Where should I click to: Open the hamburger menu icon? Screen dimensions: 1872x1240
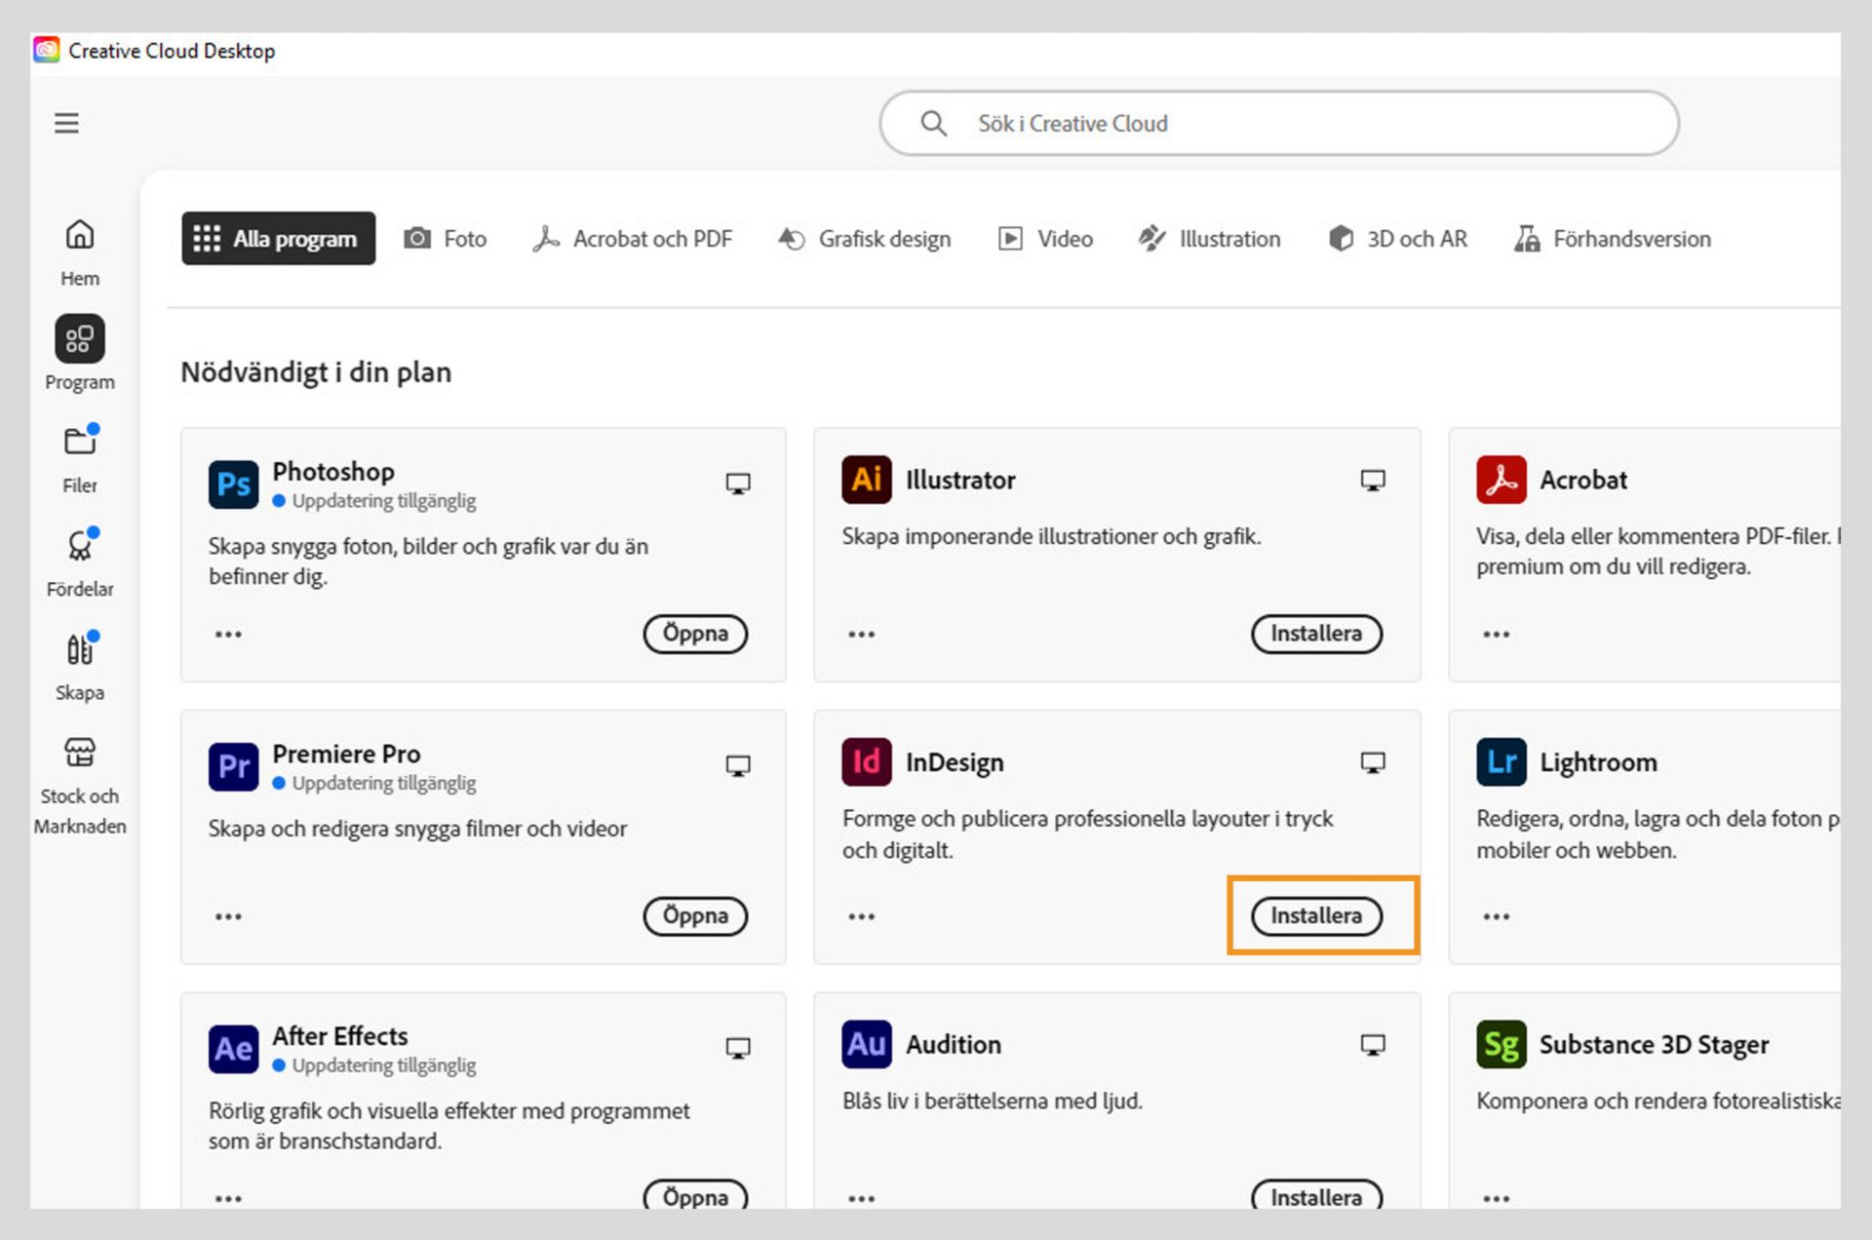[66, 123]
